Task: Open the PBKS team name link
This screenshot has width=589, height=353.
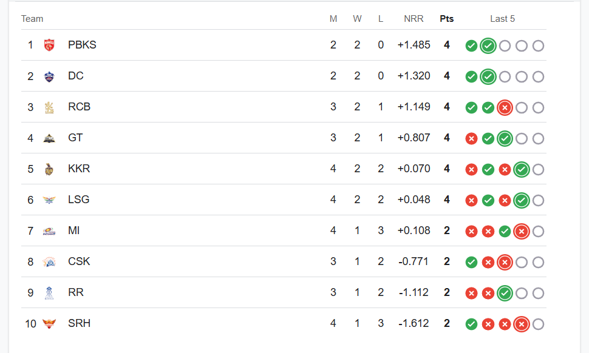Action: pyautogui.click(x=82, y=45)
